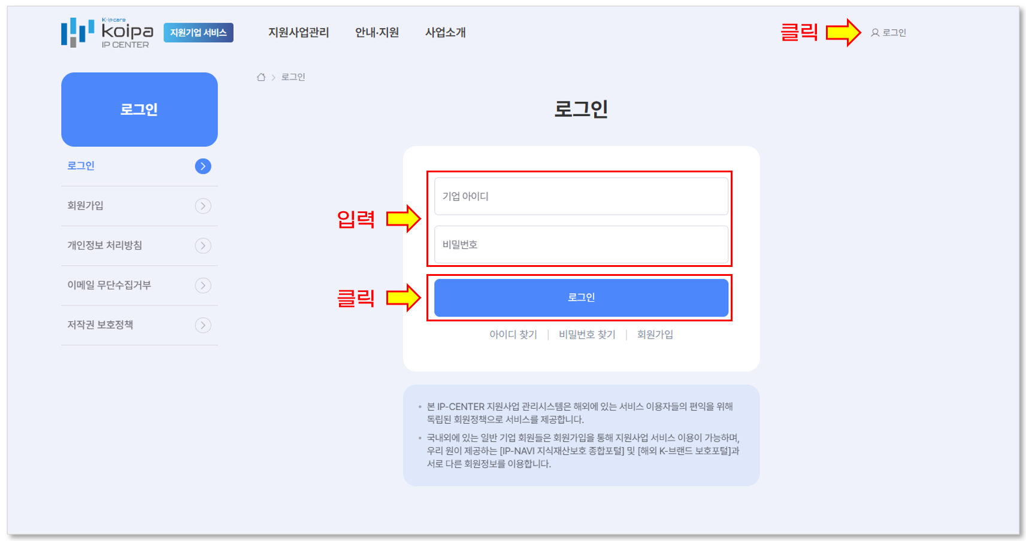1026x541 pixels.
Task: Open 이메일 무단수집거부 in sidebar
Action: 139,285
